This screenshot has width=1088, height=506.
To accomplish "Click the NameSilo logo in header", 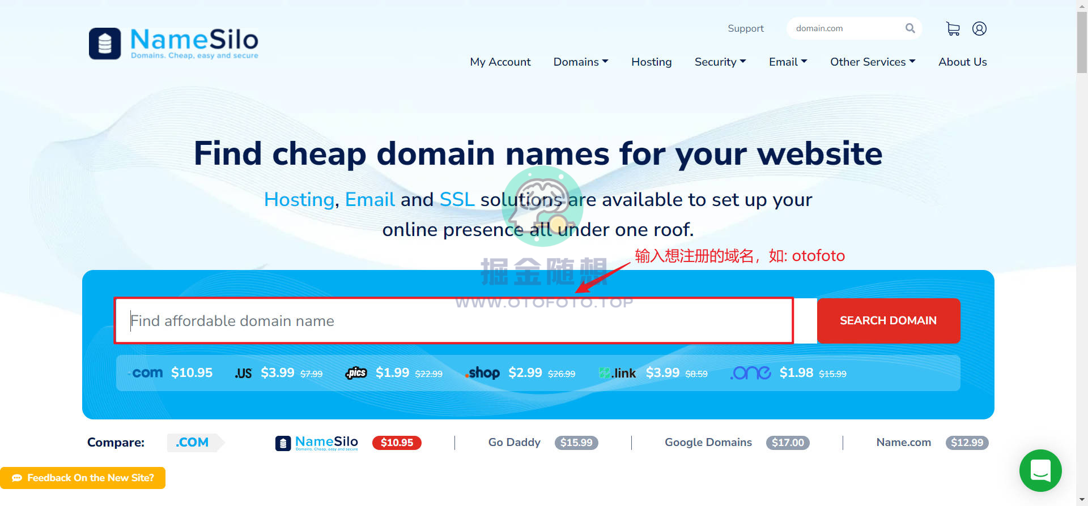I will 173,43.
